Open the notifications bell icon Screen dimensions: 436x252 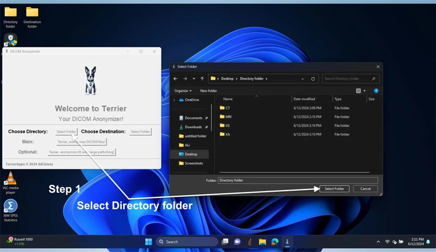tap(428, 242)
